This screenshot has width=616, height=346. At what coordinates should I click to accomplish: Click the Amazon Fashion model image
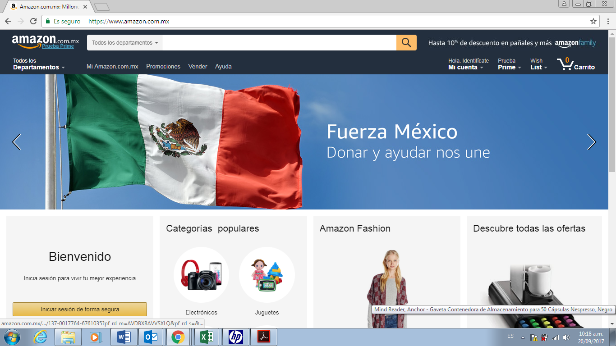click(x=387, y=289)
